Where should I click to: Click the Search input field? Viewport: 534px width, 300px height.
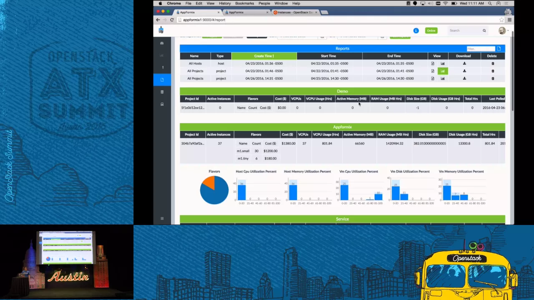coord(464,30)
